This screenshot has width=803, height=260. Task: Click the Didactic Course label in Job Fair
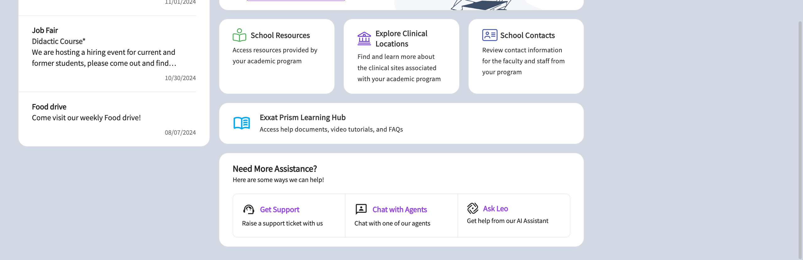click(x=58, y=41)
